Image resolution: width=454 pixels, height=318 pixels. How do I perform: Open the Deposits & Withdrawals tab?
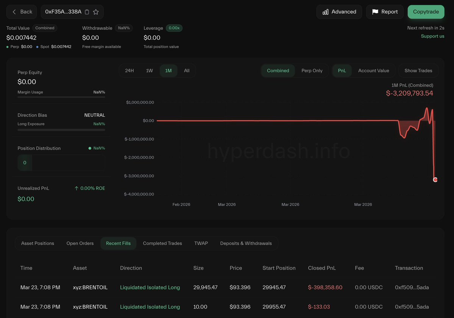coord(246,243)
